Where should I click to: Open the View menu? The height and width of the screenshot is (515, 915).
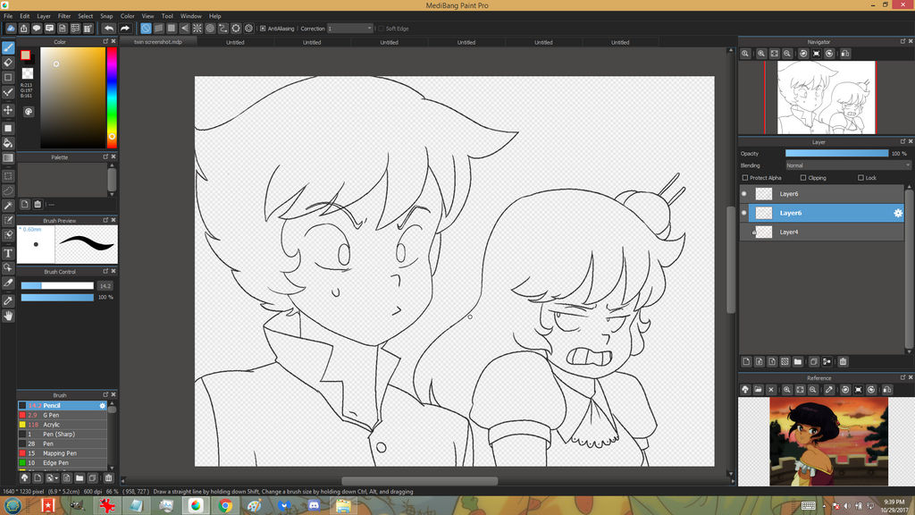(x=147, y=16)
